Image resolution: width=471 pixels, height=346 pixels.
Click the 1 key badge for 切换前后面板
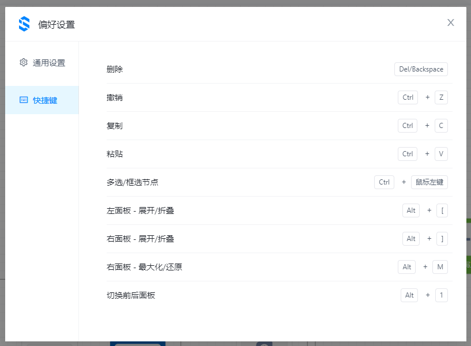coord(441,295)
